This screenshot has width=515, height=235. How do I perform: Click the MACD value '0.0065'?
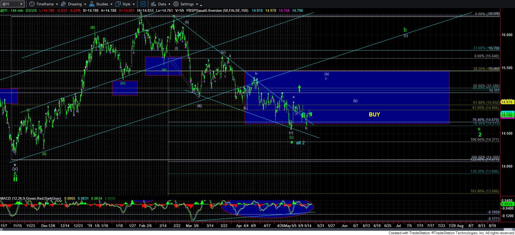pos(70,199)
